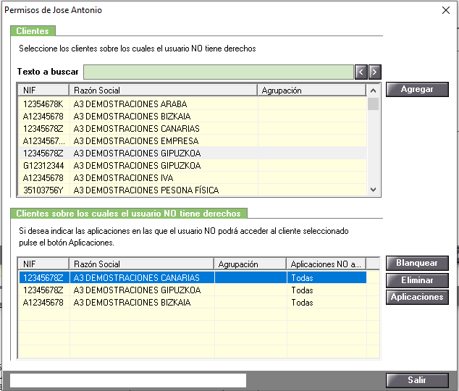Click NIF 12354678K cell

(44, 104)
